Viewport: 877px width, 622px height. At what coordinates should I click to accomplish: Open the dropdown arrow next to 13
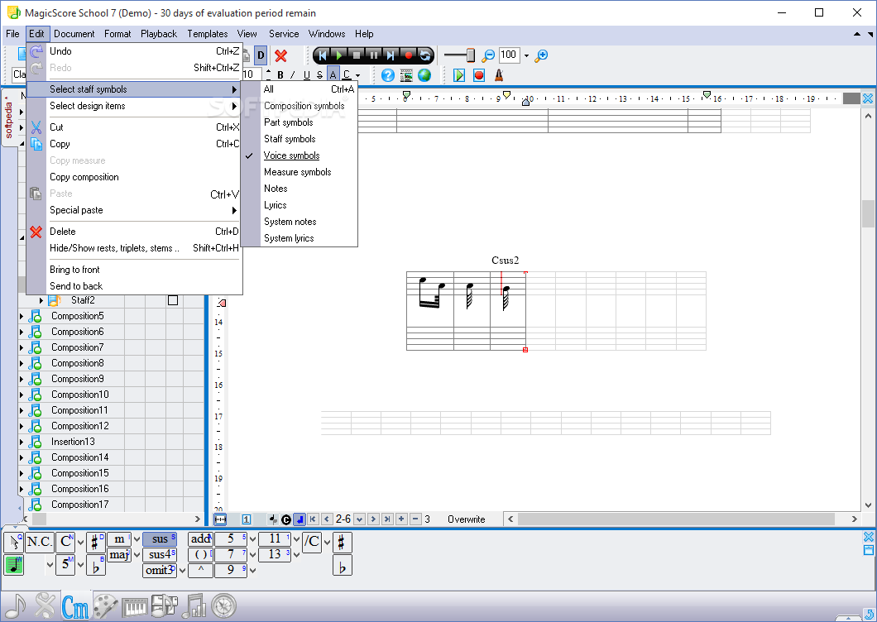pos(296,555)
